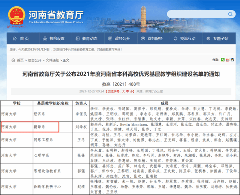
Task: Click the publish date 2021-12-27 09:24
Action: pos(91,91)
